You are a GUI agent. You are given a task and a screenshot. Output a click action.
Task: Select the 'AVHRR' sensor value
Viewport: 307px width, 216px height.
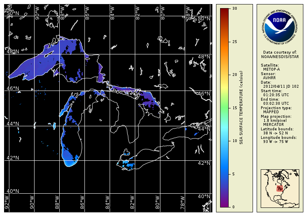[269, 78]
